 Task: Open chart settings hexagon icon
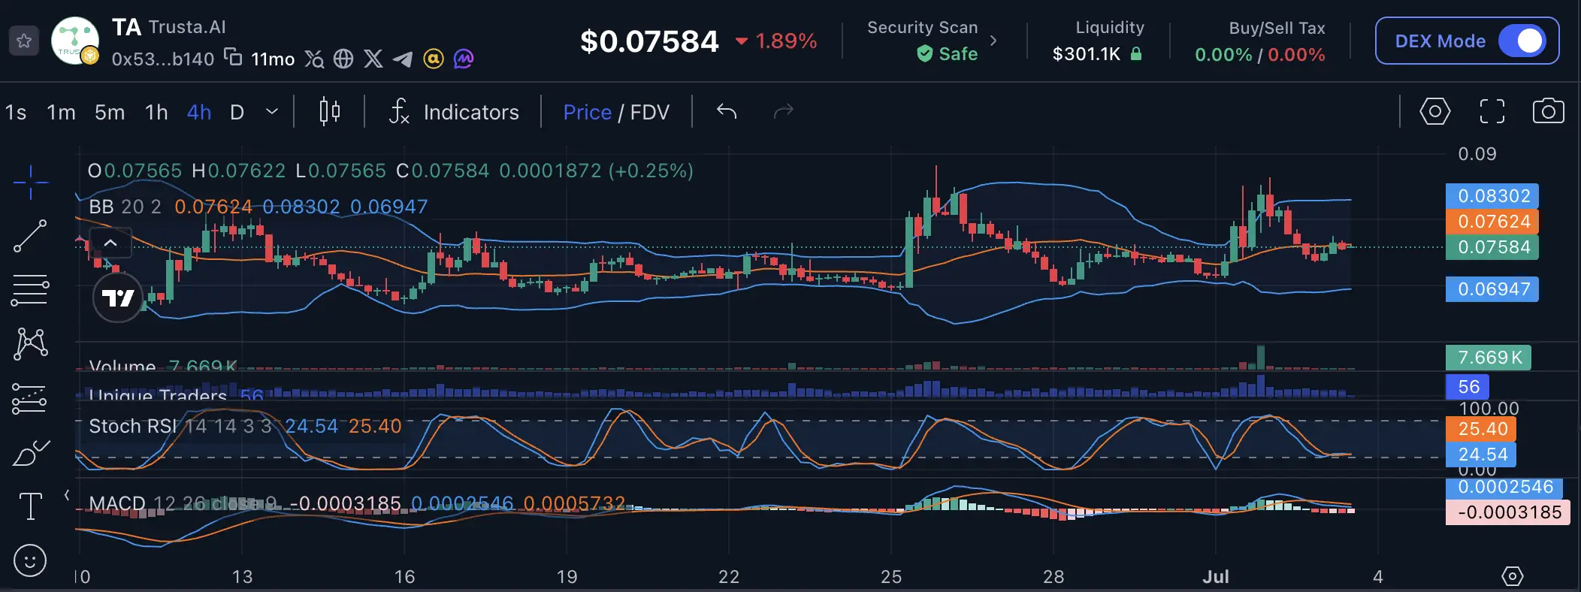click(x=1434, y=112)
